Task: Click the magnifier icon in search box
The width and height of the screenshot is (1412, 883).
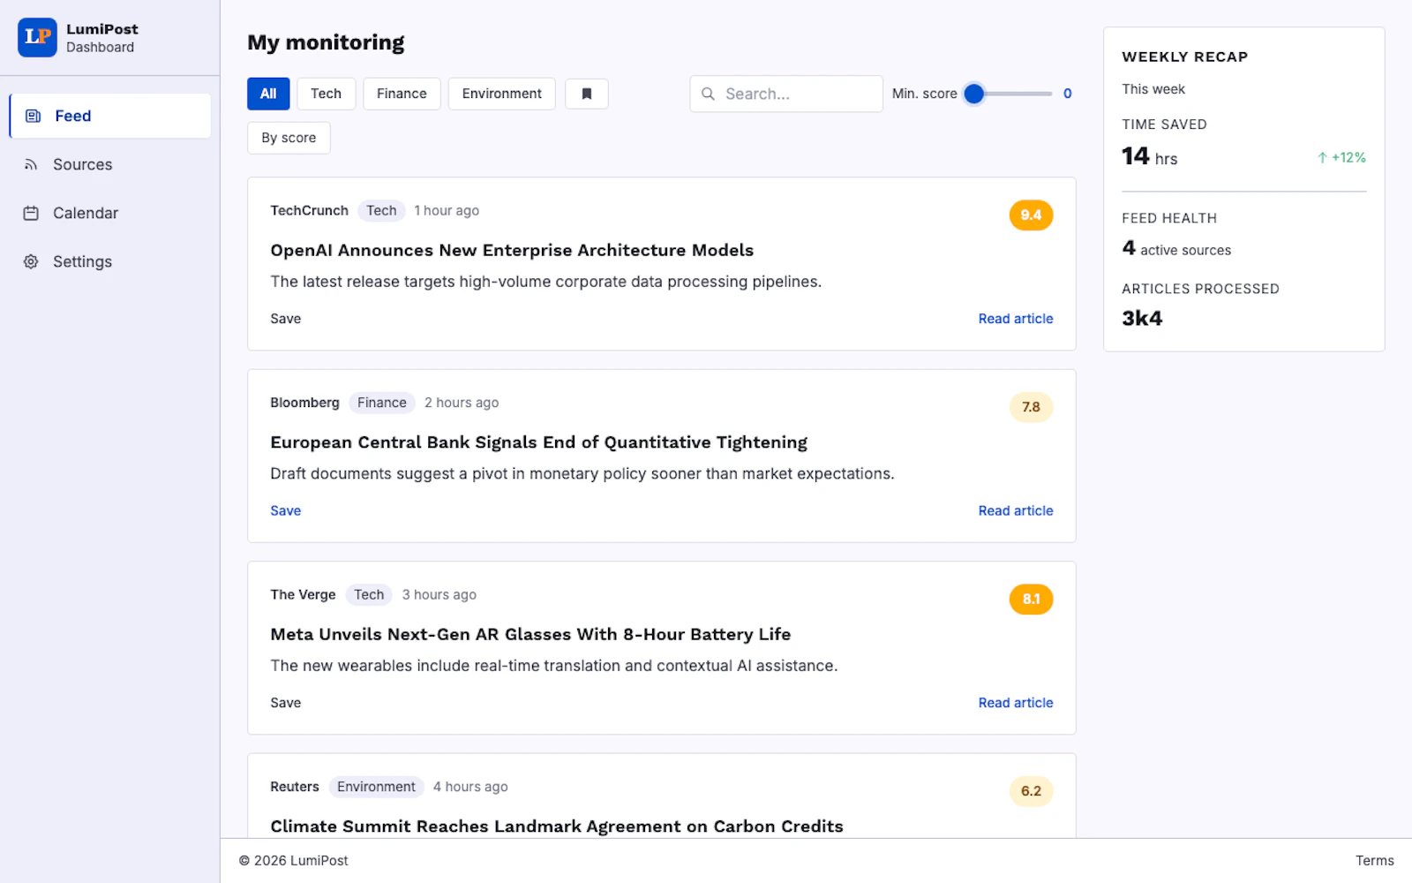Action: (708, 94)
